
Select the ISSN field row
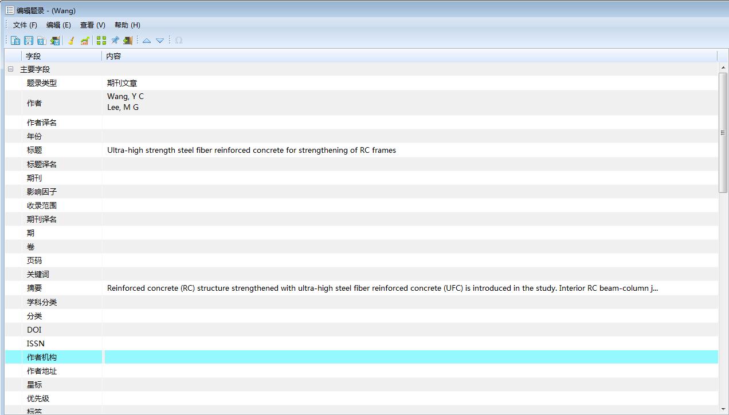(x=362, y=343)
